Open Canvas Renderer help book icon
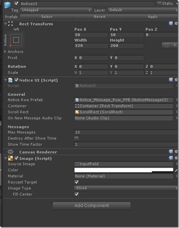Viewport: 179px width, 228px height. click(171, 152)
